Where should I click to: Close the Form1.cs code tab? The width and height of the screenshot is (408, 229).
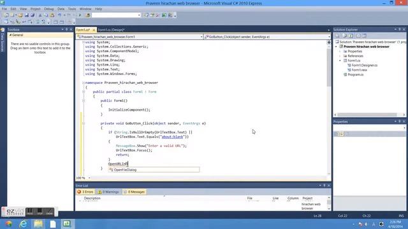(x=94, y=30)
